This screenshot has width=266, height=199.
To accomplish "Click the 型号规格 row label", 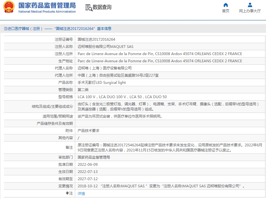I will pyautogui.click(x=66, y=97).
